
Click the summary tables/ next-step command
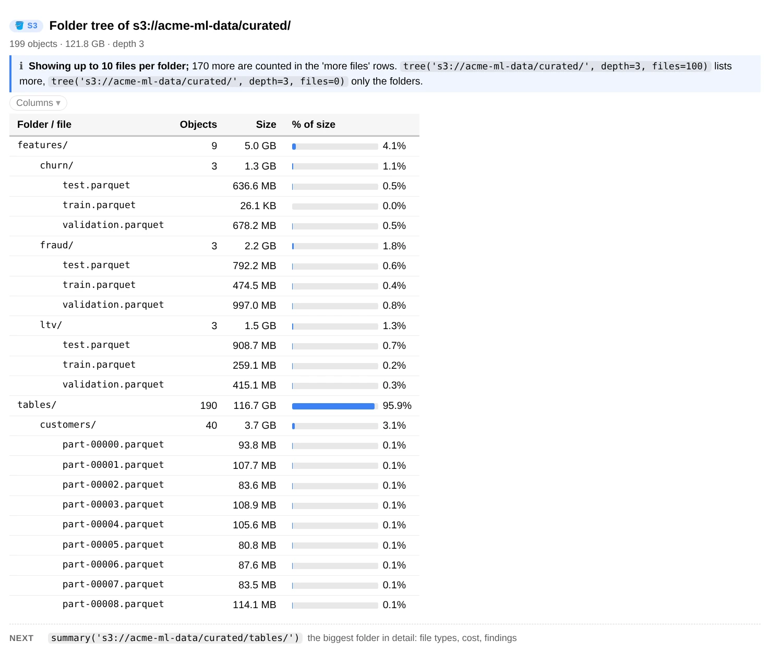click(175, 638)
